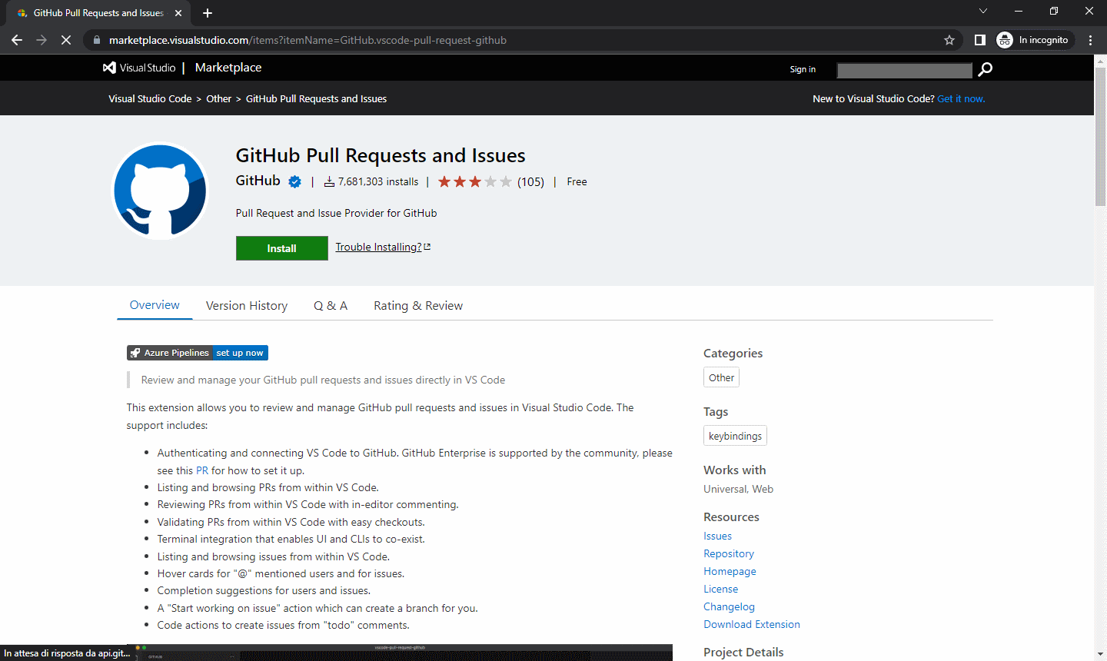The height and width of the screenshot is (661, 1107).
Task: Stop page loading with the X button
Action: [66, 40]
